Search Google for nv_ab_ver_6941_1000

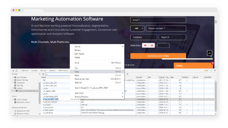[97, 88]
